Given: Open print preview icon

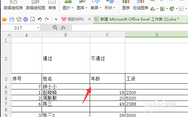Looking at the screenshot, I should click(33, 19).
